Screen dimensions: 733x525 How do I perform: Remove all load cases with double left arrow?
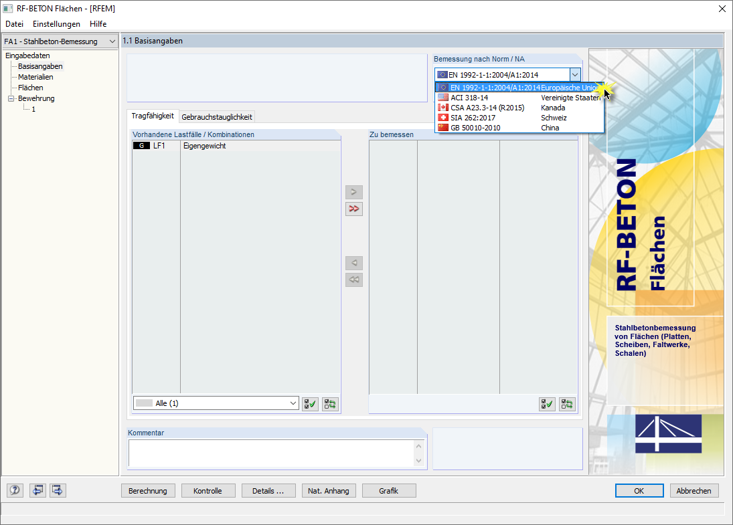(x=354, y=280)
